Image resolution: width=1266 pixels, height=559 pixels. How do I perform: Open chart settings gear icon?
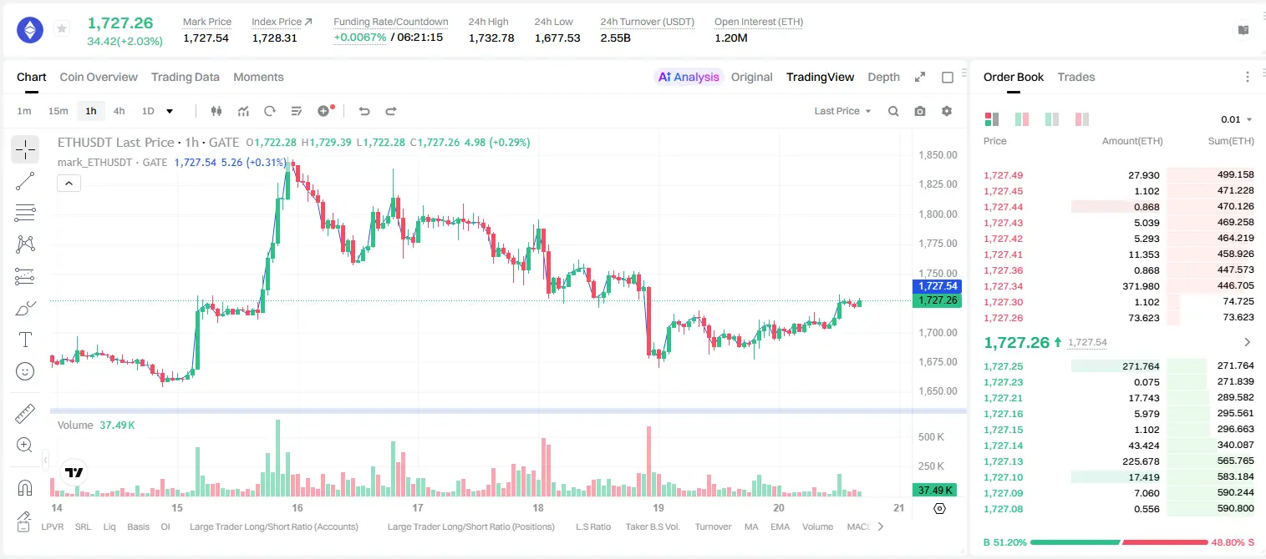(947, 111)
